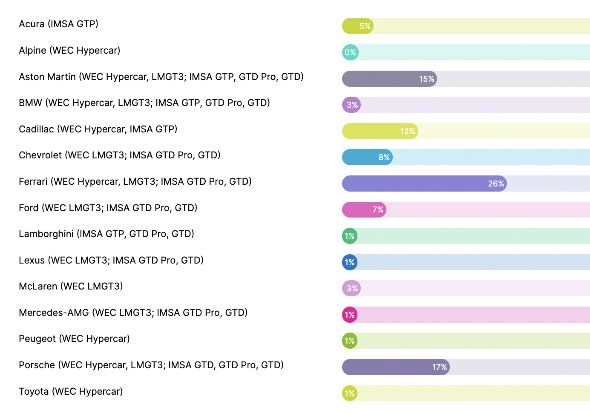Click the Acura (IMSA GTP) option label
This screenshot has width=590, height=413.
coord(59,24)
